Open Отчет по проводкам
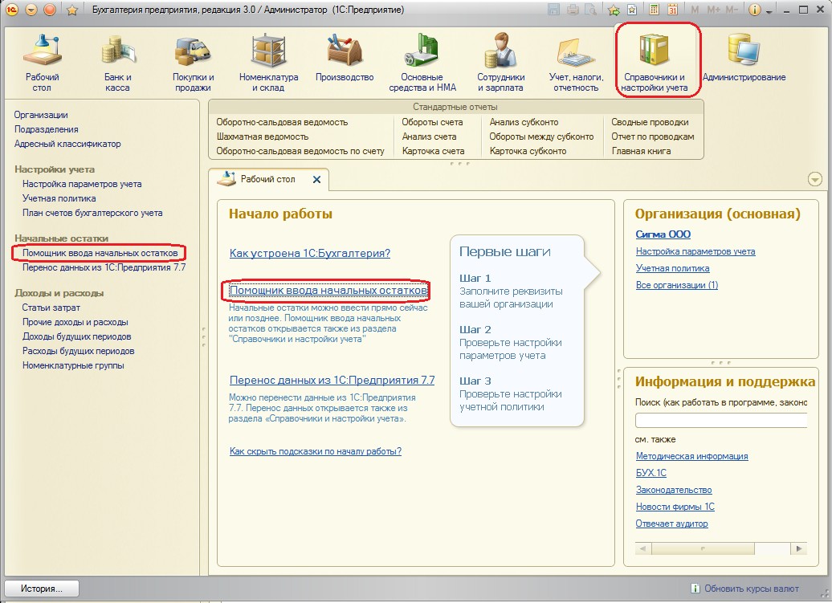Image resolution: width=832 pixels, height=603 pixels. 653,136
